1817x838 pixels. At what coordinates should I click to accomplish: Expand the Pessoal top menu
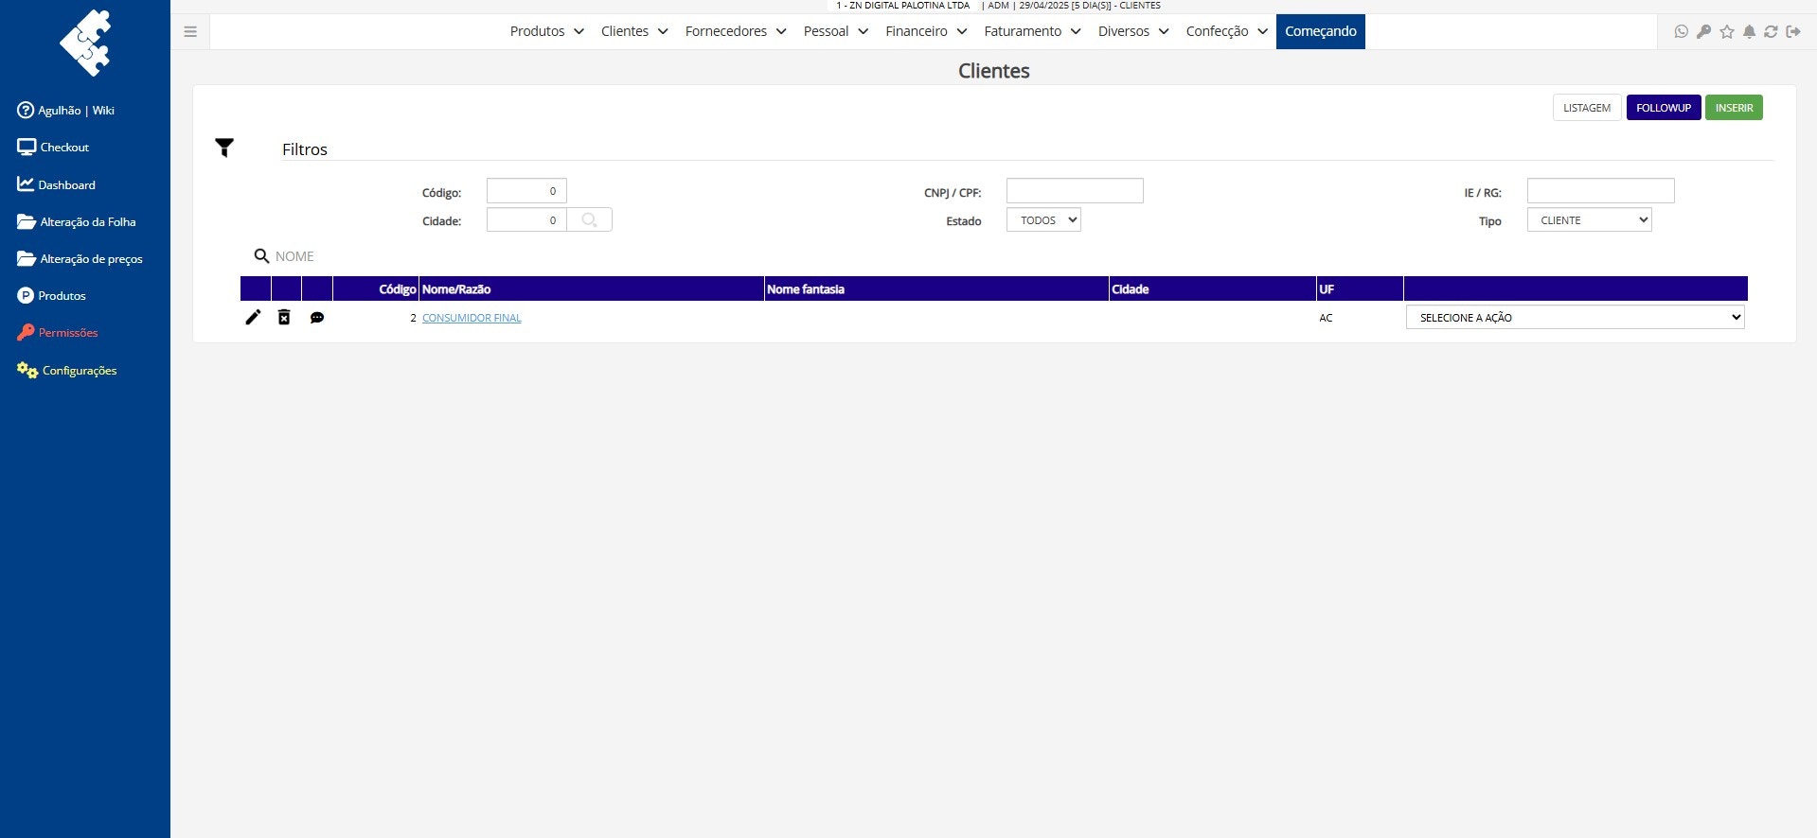pos(835,31)
